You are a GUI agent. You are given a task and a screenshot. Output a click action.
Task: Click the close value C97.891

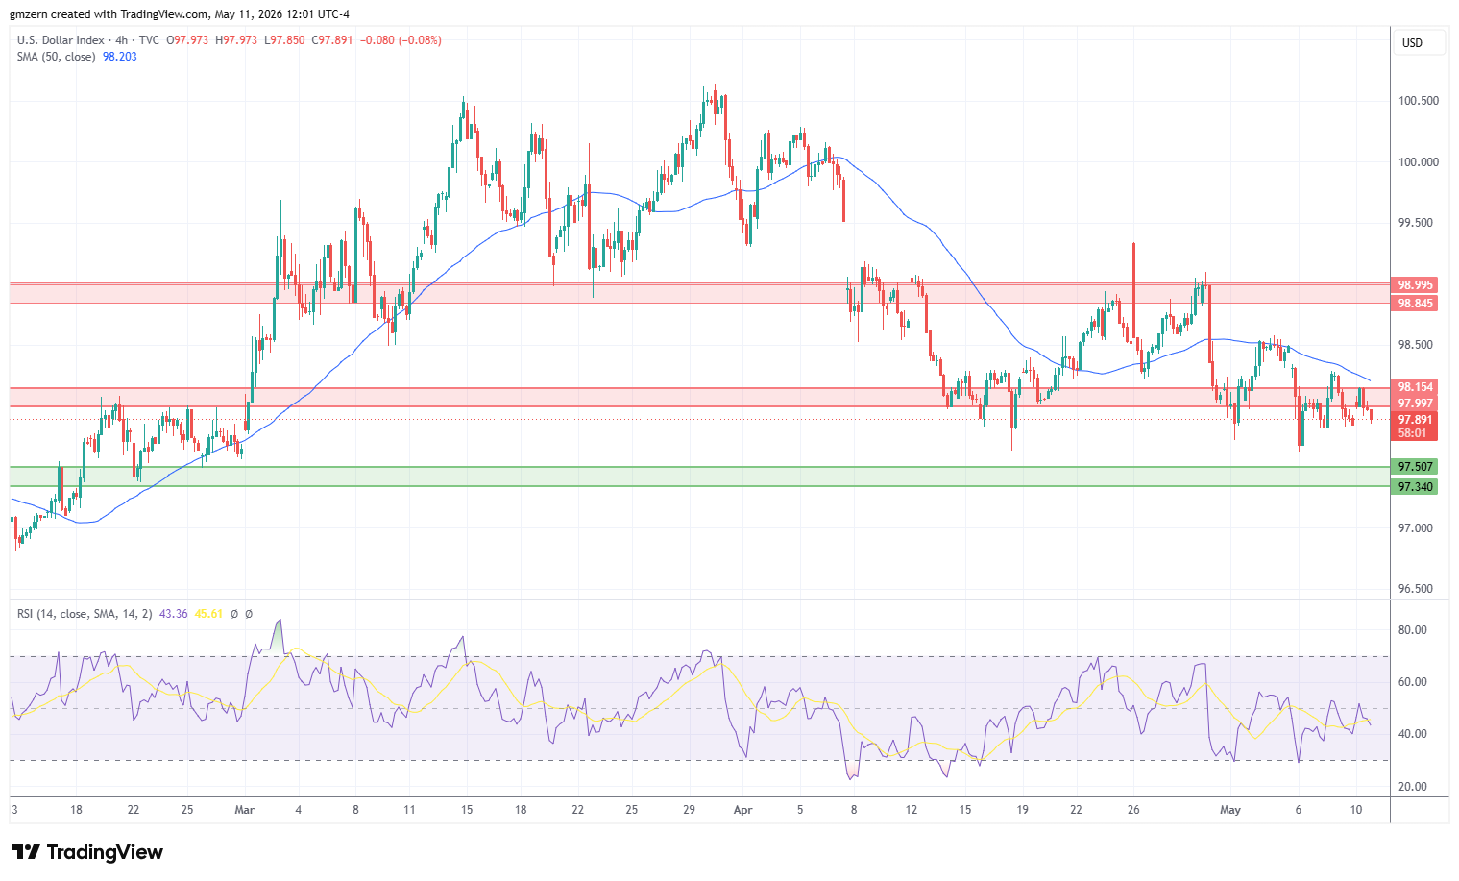coord(332,40)
